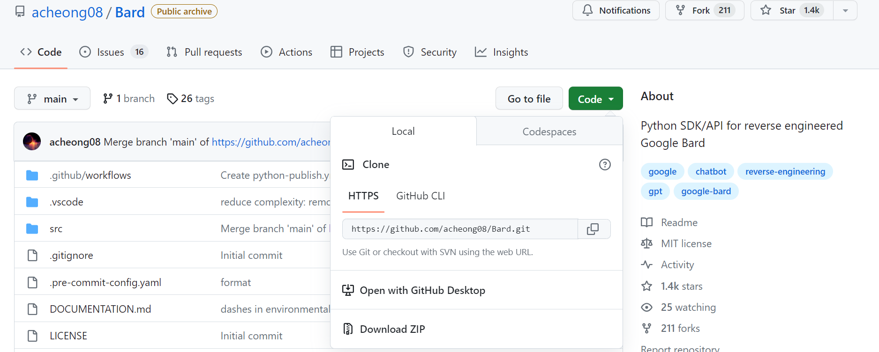The width and height of the screenshot is (879, 352).
Task: Open DOCUMENTATION.md file
Action: pyautogui.click(x=100, y=309)
